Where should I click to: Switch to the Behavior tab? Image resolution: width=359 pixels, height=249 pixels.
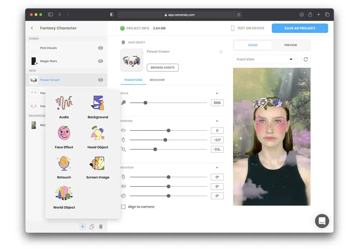[157, 80]
